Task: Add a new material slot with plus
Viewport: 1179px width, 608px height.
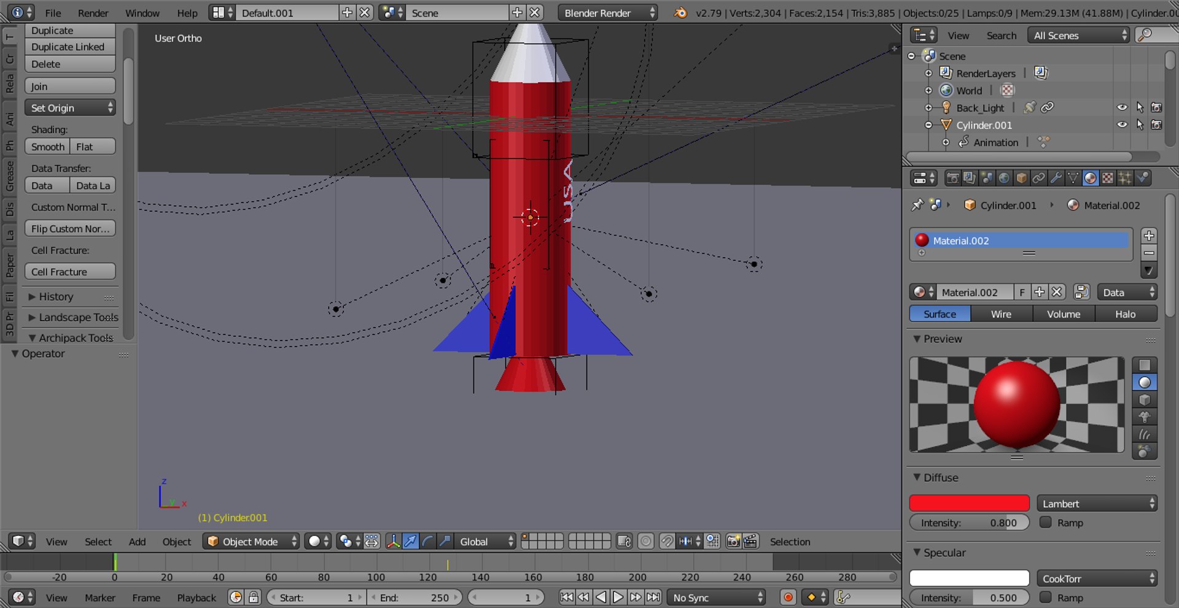Action: click(x=1149, y=236)
